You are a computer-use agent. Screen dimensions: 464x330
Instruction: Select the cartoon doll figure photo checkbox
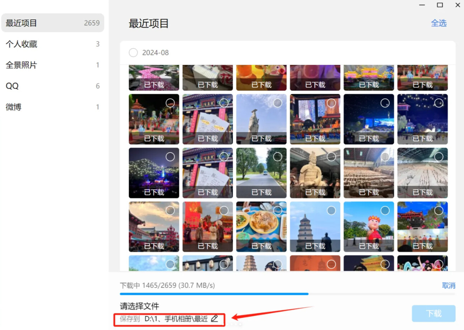click(385, 210)
